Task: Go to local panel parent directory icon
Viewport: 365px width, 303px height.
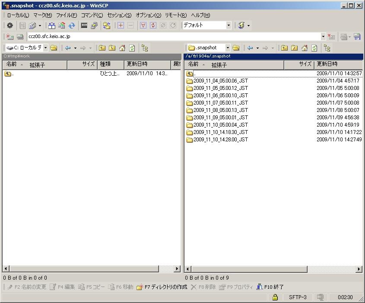Action: pyautogui.click(x=102, y=48)
